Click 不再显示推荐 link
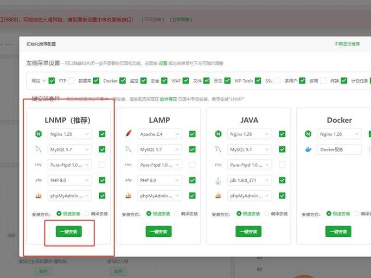This screenshot has height=278, width=371. (x=347, y=44)
